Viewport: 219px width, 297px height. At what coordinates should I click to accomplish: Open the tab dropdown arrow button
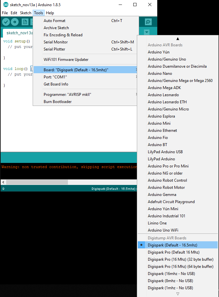click(x=147, y=32)
